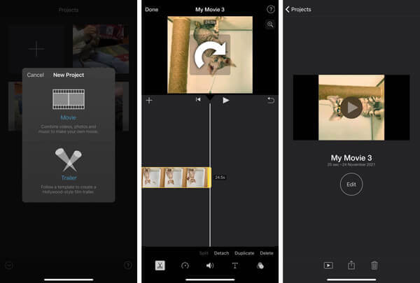
Task: Play the movie in the editor
Action: [x=226, y=101]
